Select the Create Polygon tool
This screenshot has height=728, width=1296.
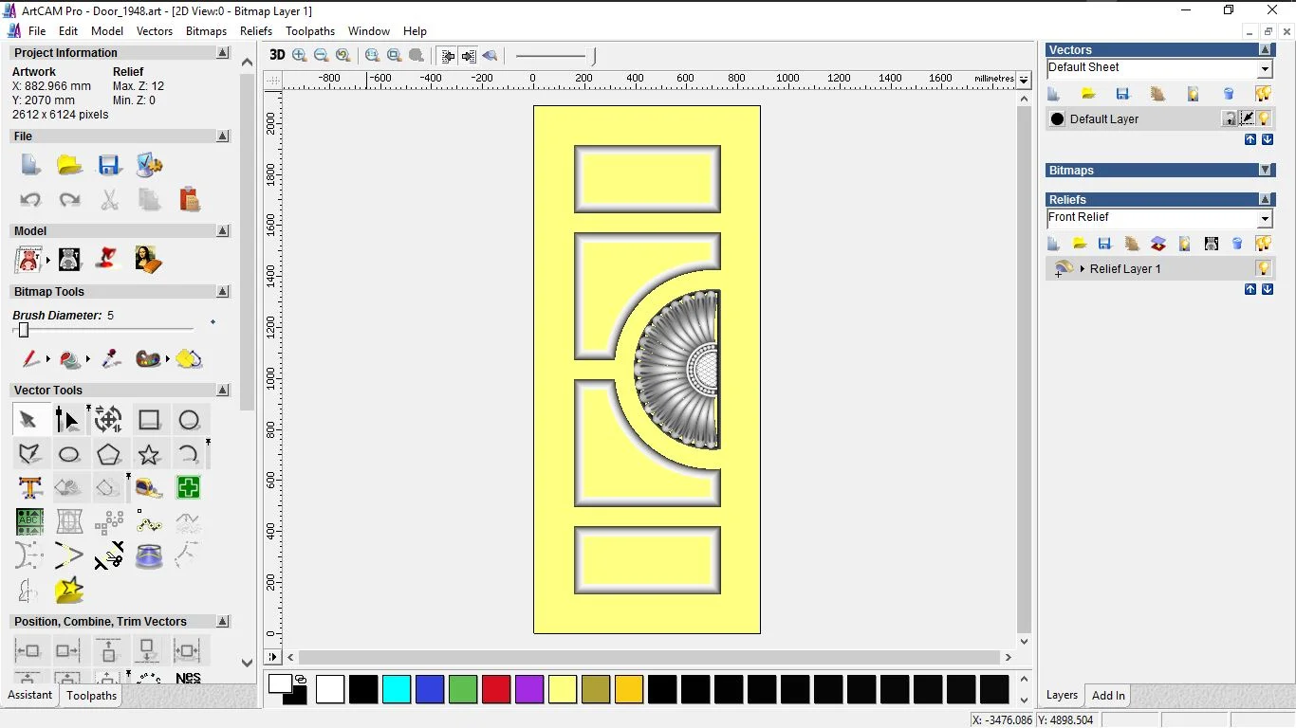(x=109, y=455)
